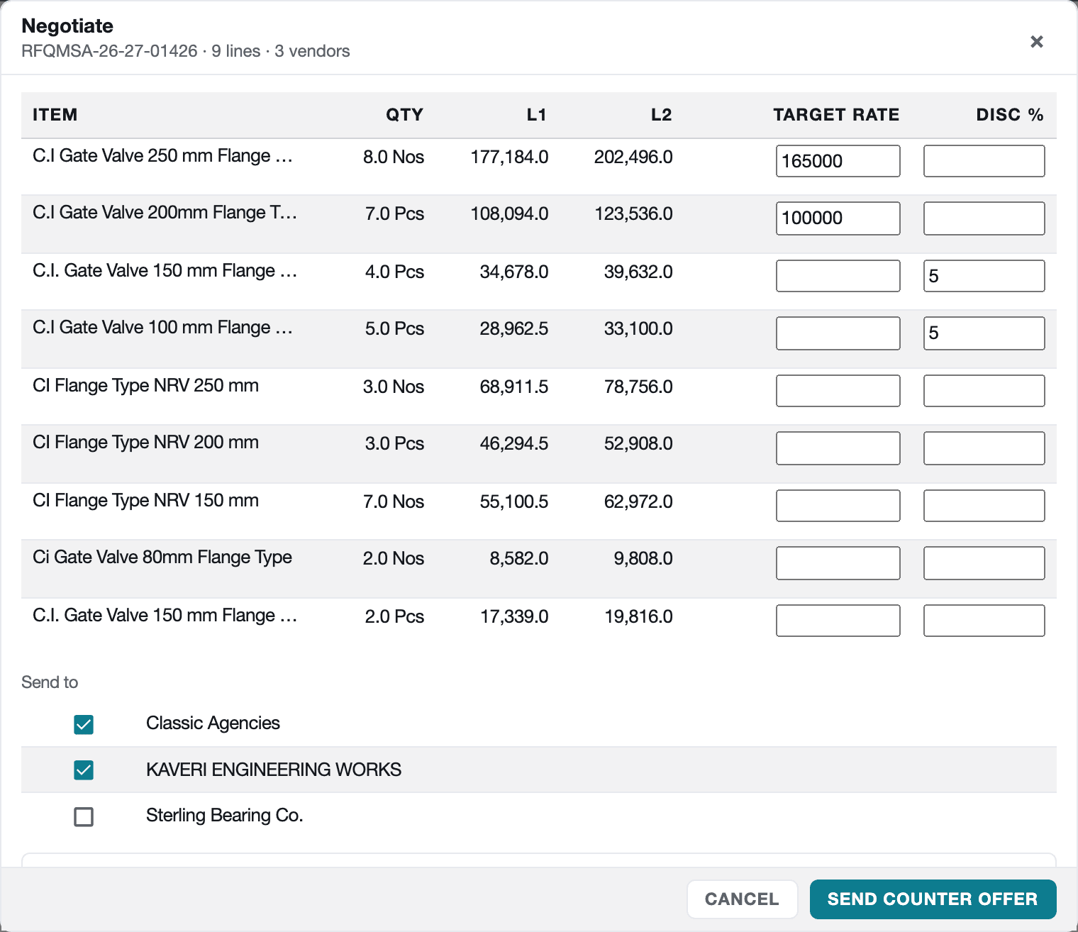
Task: Uncheck KAVERI ENGINEERING WORKS vendor
Action: tap(84, 770)
